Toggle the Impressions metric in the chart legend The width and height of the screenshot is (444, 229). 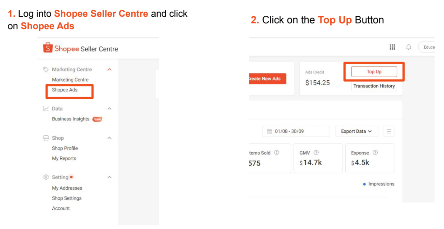(x=379, y=183)
